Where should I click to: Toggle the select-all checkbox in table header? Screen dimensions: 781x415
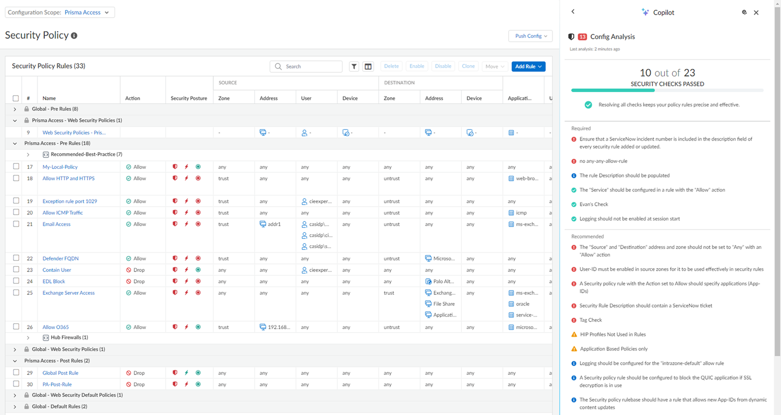click(16, 98)
